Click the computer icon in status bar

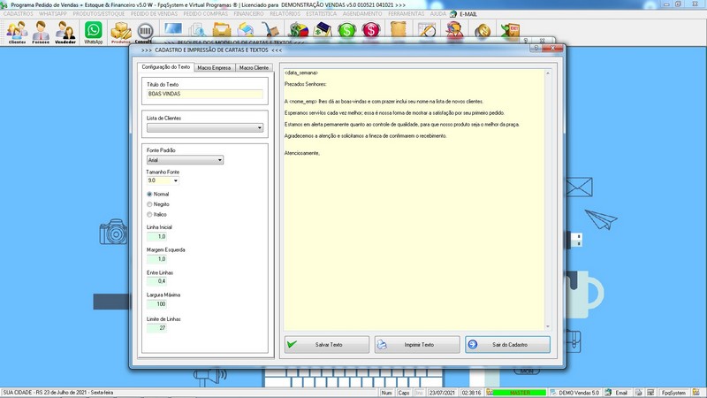pyautogui.click(x=650, y=393)
